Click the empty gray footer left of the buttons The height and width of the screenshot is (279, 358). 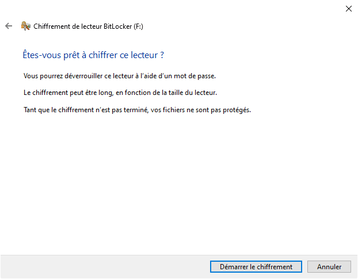pyautogui.click(x=104, y=267)
